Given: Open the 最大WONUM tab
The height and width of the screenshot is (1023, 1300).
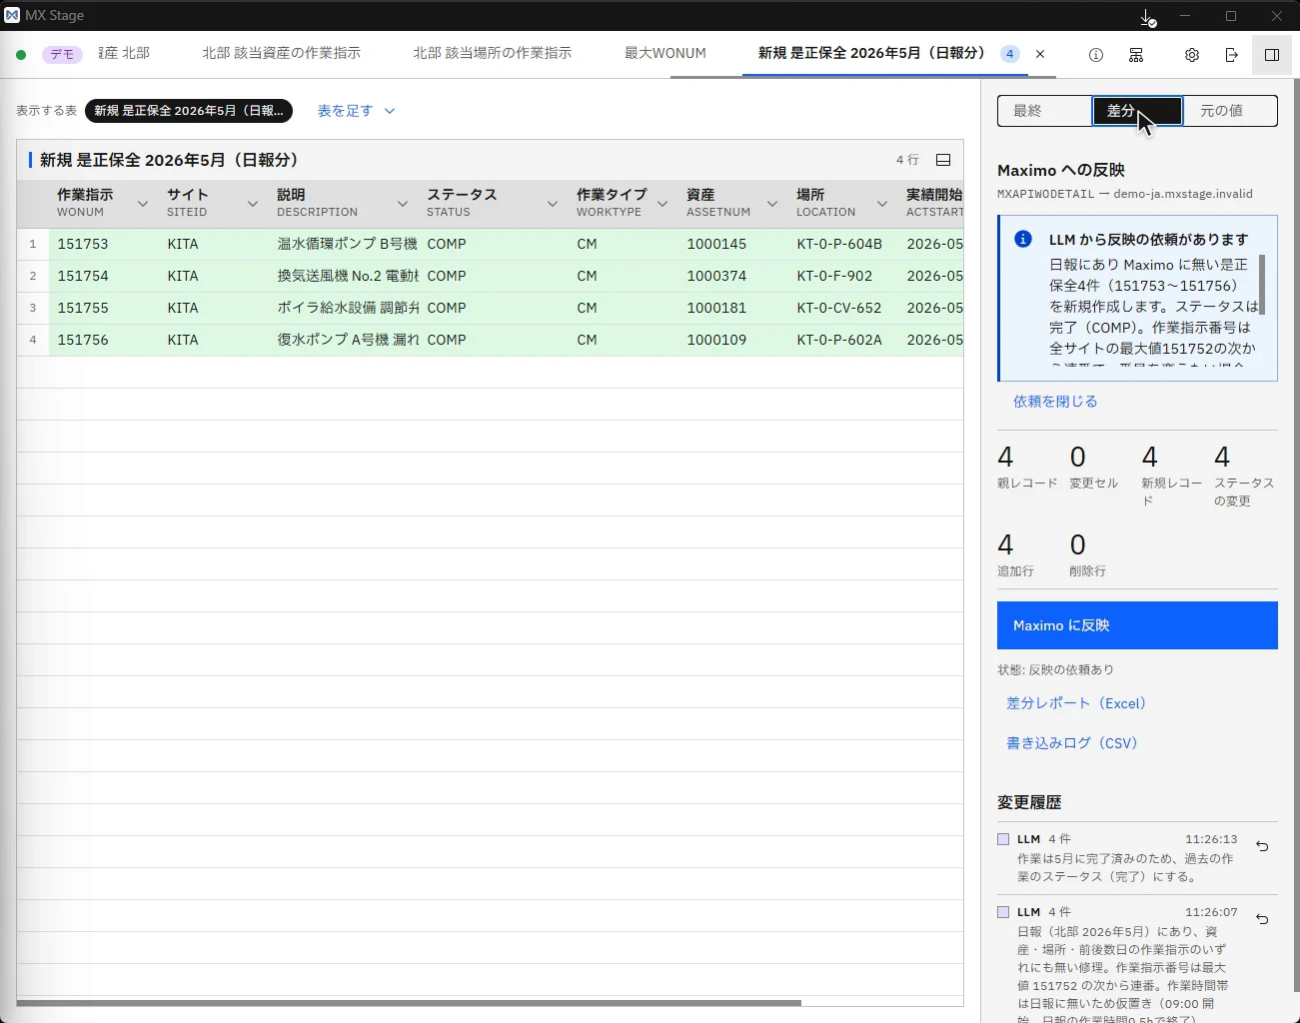Looking at the screenshot, I should point(665,53).
